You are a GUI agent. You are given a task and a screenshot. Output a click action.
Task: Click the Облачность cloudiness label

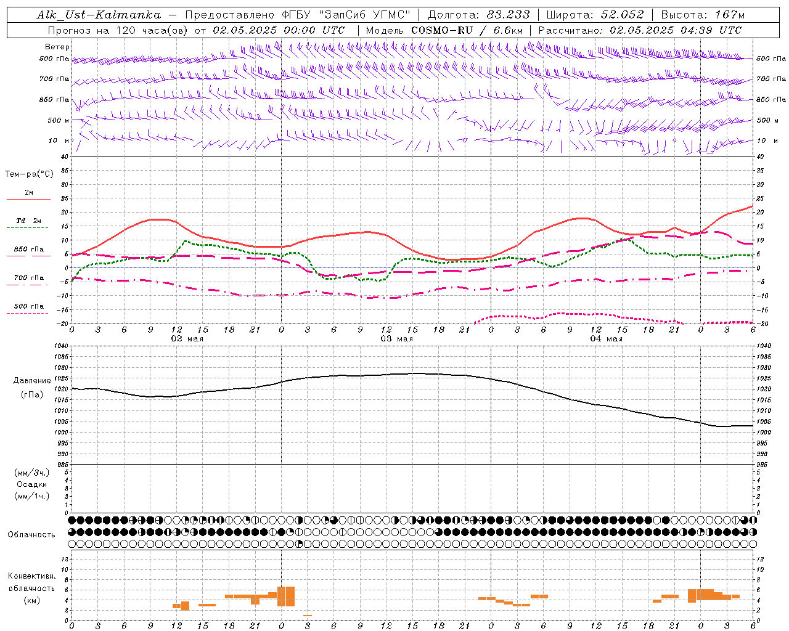pyautogui.click(x=31, y=534)
